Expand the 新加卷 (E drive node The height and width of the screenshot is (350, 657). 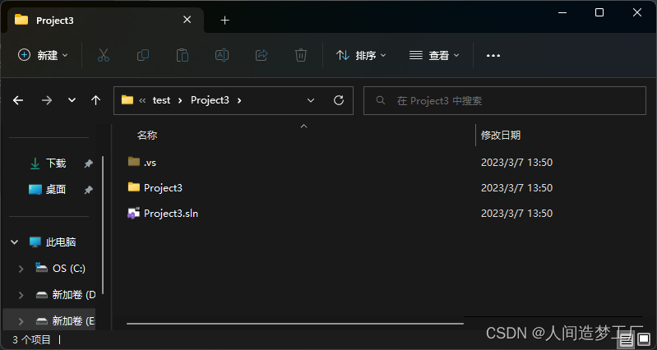coord(21,321)
